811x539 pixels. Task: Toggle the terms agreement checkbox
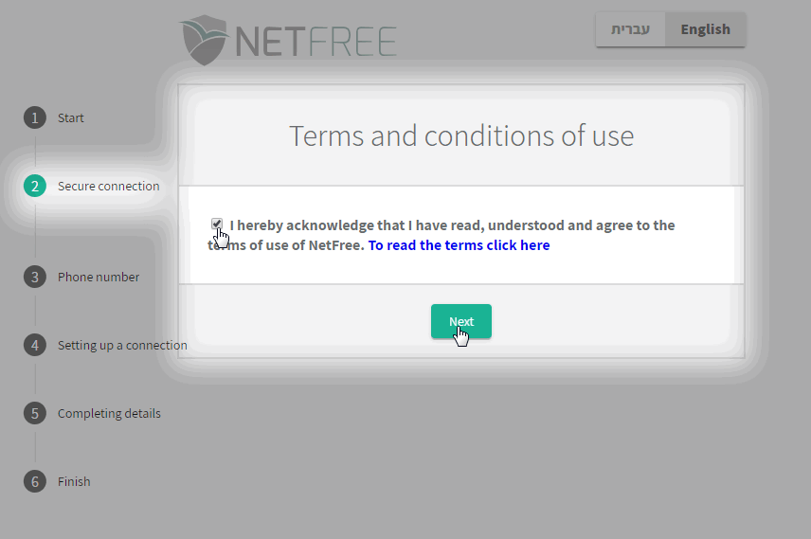click(x=217, y=224)
